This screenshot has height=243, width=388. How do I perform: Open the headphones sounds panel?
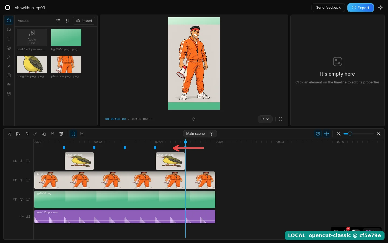pos(9,29)
